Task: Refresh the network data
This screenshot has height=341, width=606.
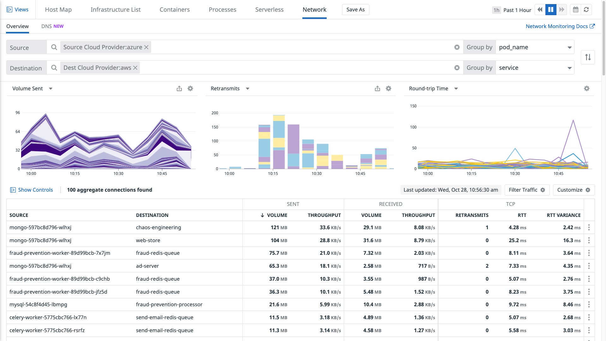Action: 586,9
